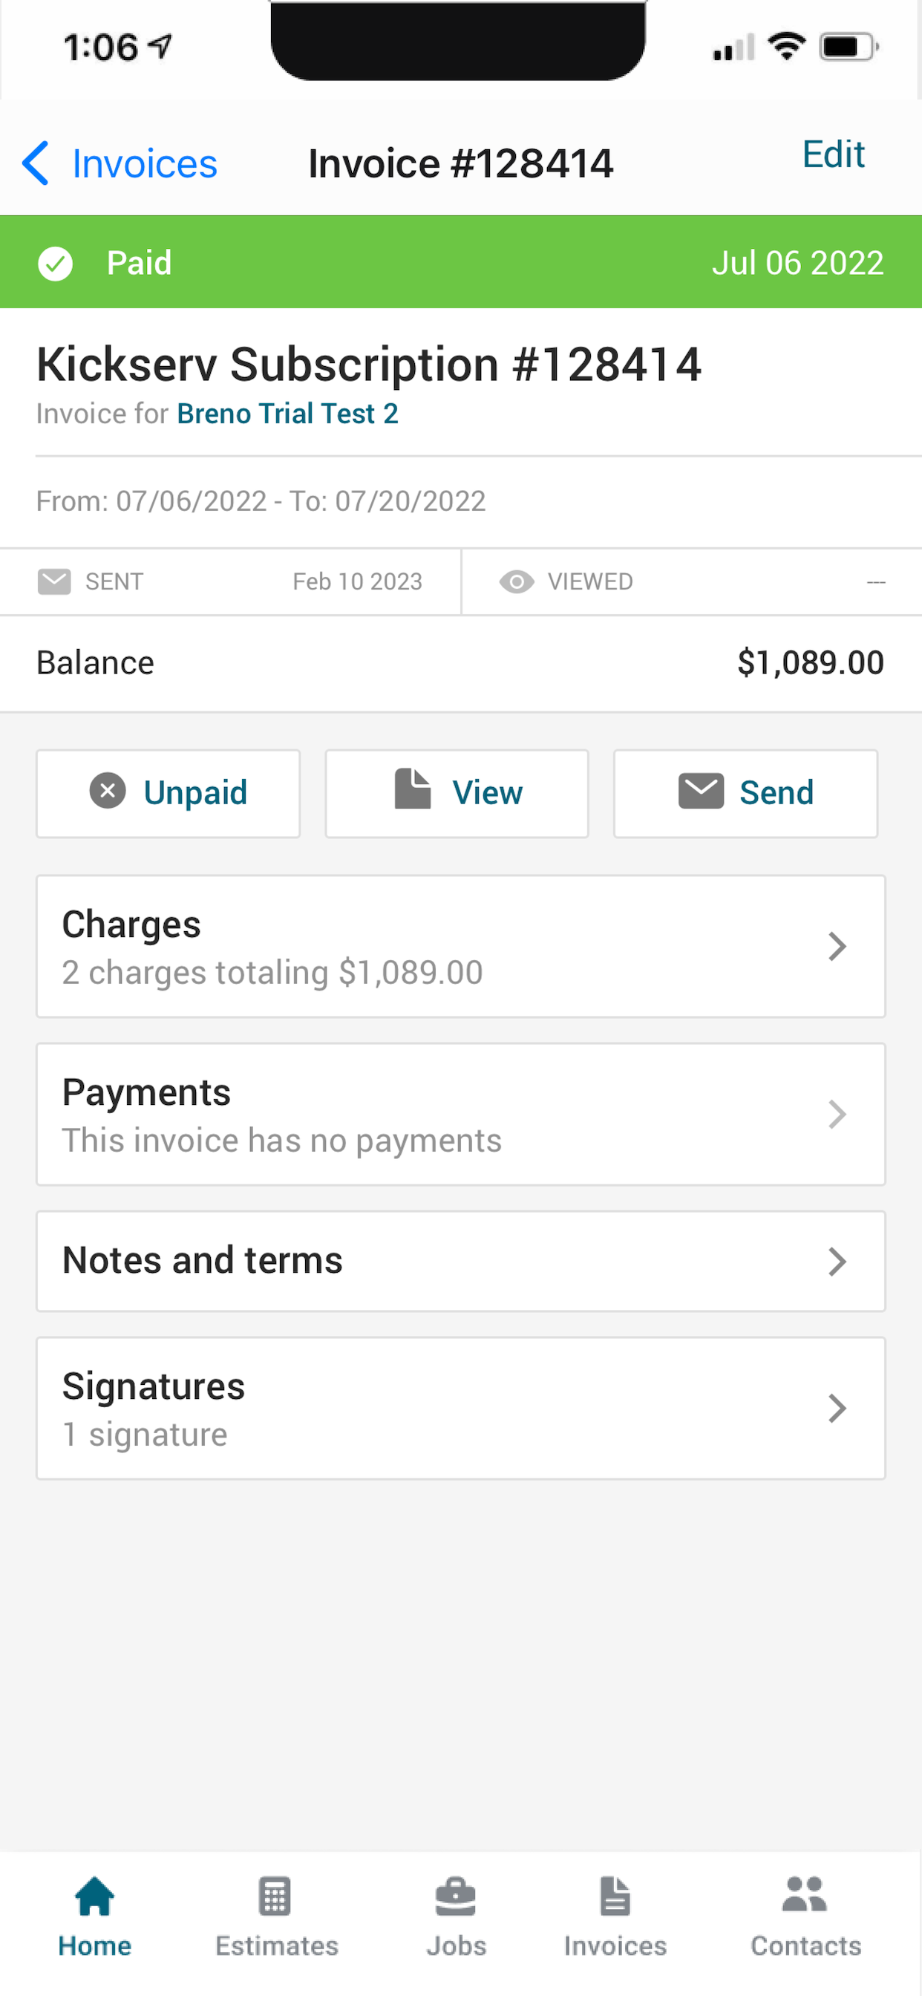
Task: Open the Home house icon
Action: pyautogui.click(x=94, y=1896)
